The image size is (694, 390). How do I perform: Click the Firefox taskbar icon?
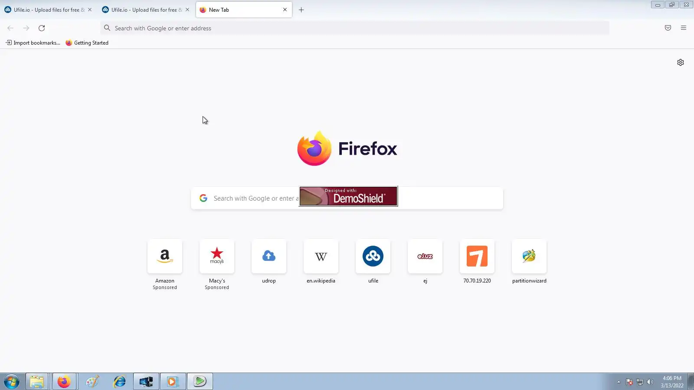[x=64, y=382]
